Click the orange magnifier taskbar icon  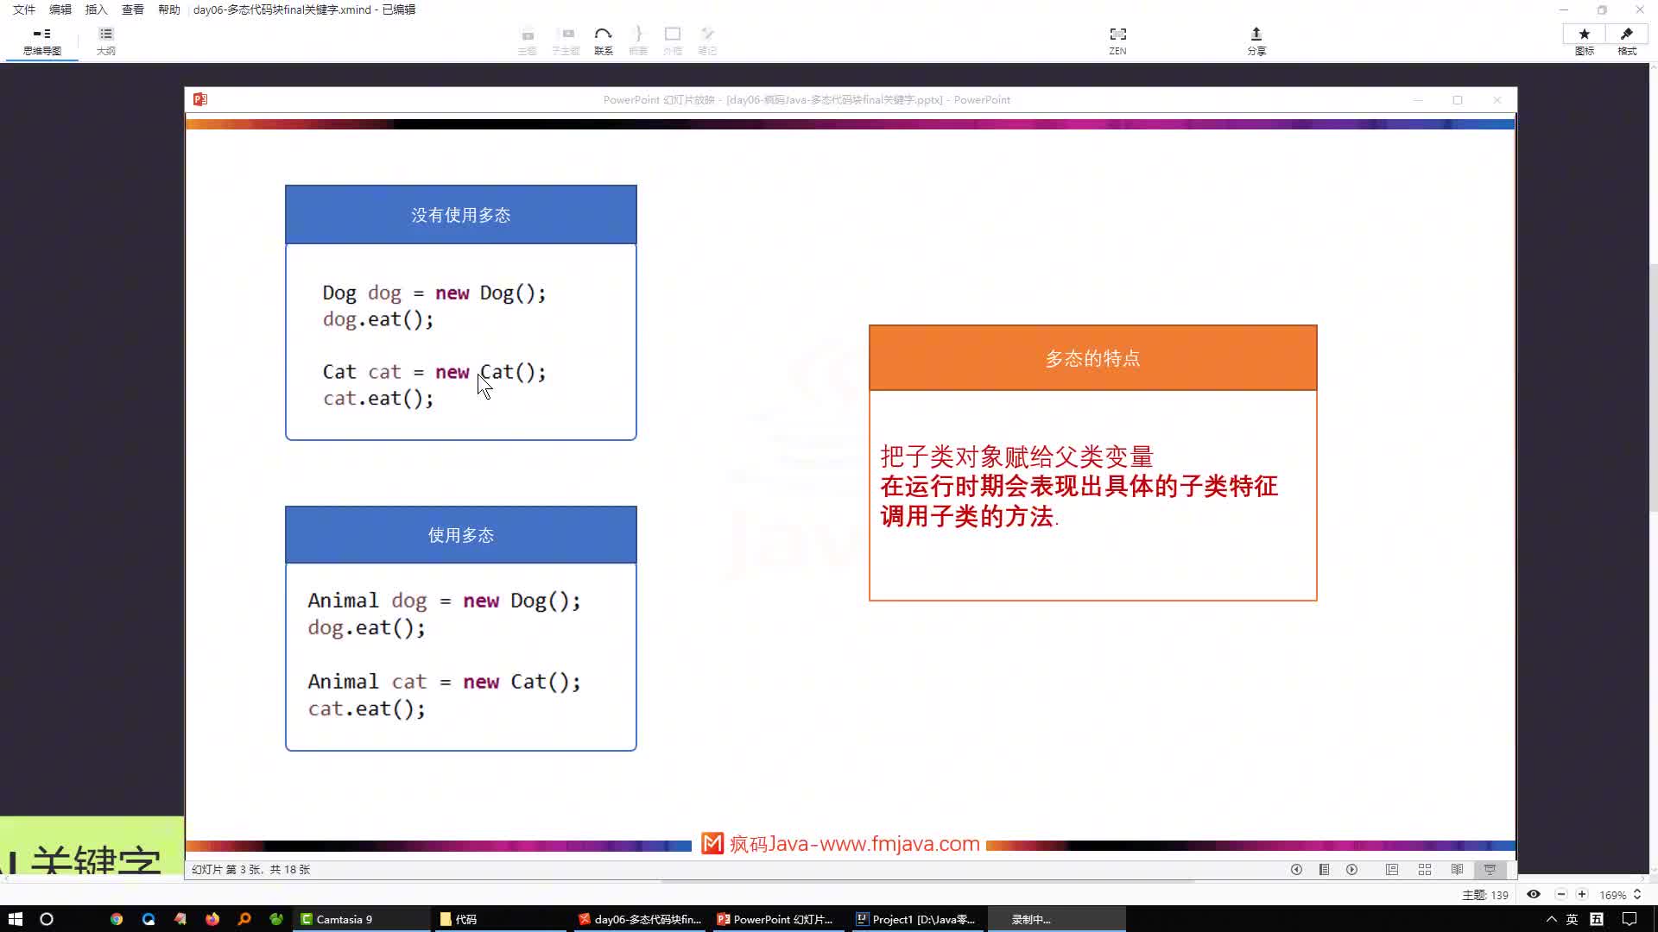coord(244,919)
